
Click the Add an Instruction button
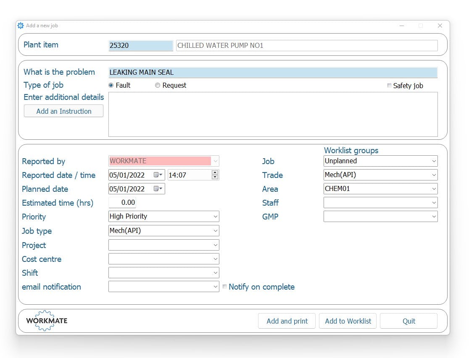coord(63,111)
